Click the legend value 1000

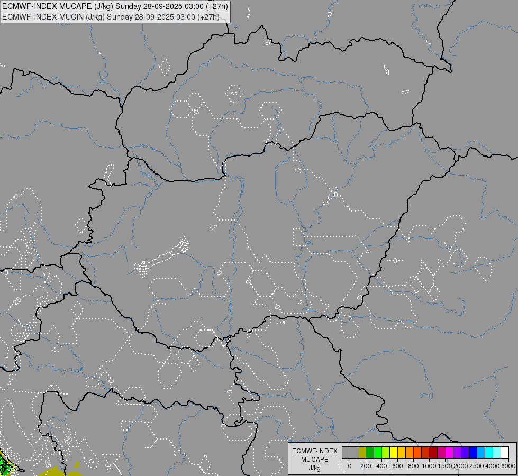429,466
